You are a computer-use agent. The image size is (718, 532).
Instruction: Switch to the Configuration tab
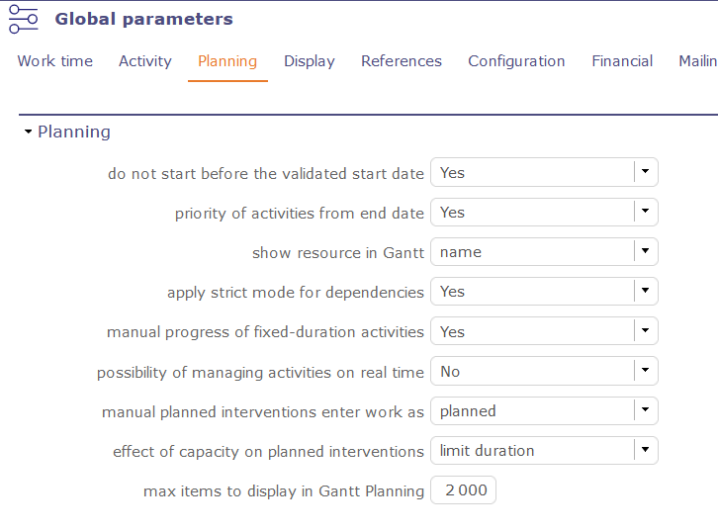click(x=516, y=61)
